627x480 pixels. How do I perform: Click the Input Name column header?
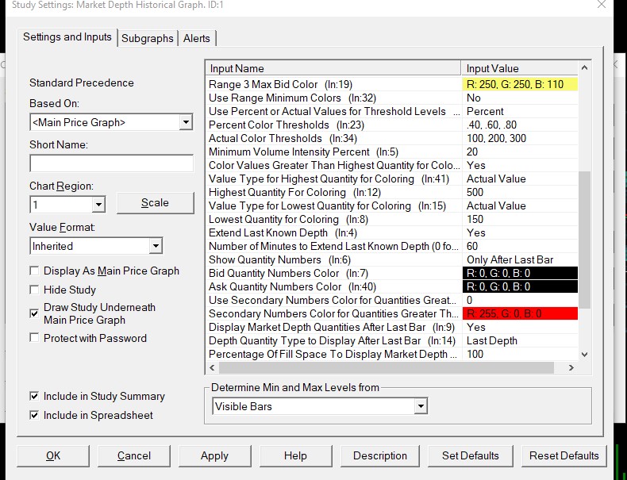tap(333, 68)
